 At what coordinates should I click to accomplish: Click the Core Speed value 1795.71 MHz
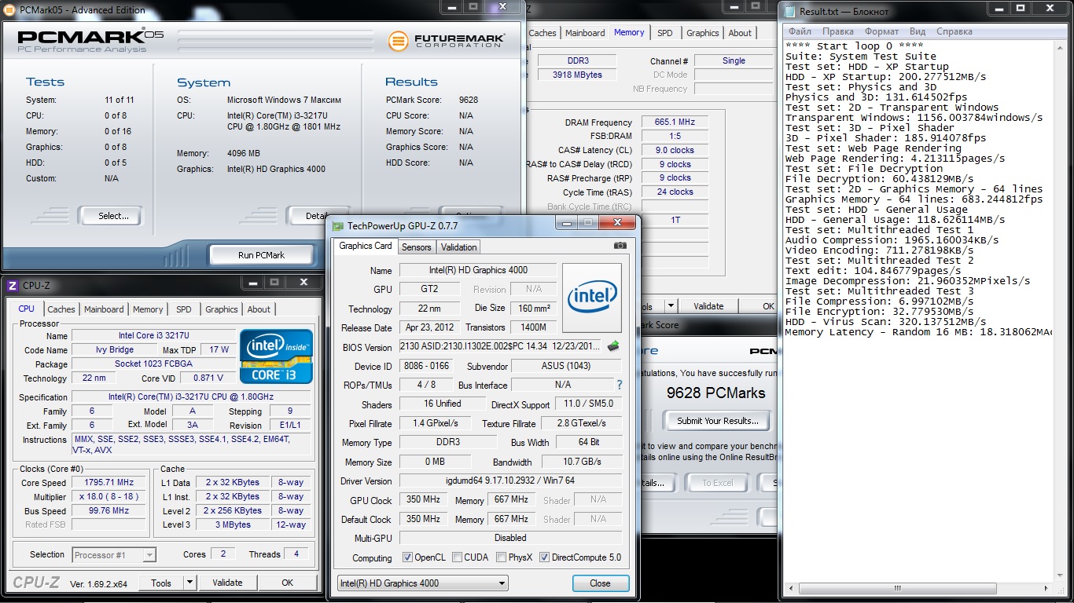click(x=110, y=483)
